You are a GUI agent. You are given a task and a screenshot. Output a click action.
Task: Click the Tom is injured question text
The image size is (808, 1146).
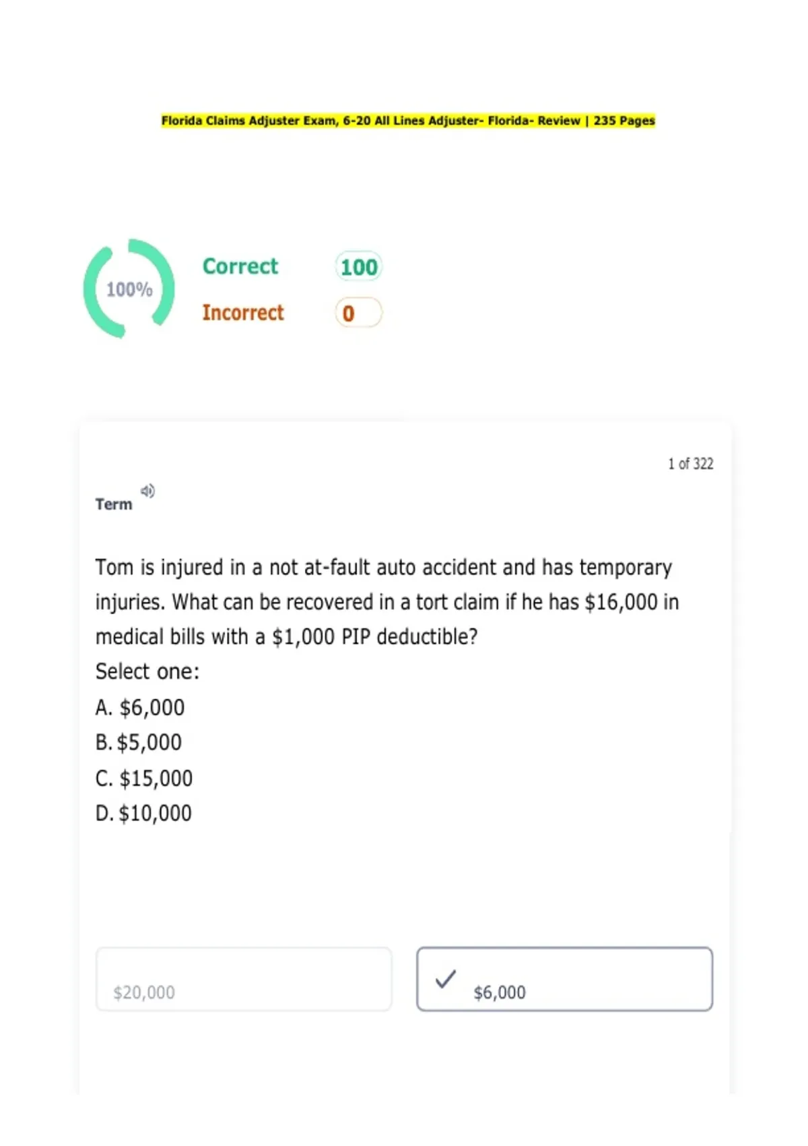tap(387, 602)
